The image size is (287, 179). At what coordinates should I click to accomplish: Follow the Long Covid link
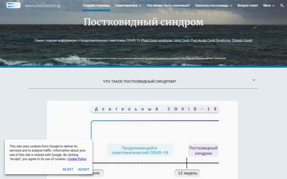click(x=181, y=41)
